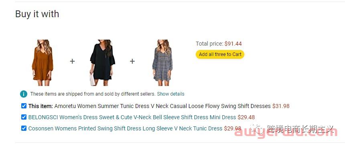Uncheck the Cosonsen dress checkbox
The width and height of the screenshot is (345, 144).
tap(24, 128)
